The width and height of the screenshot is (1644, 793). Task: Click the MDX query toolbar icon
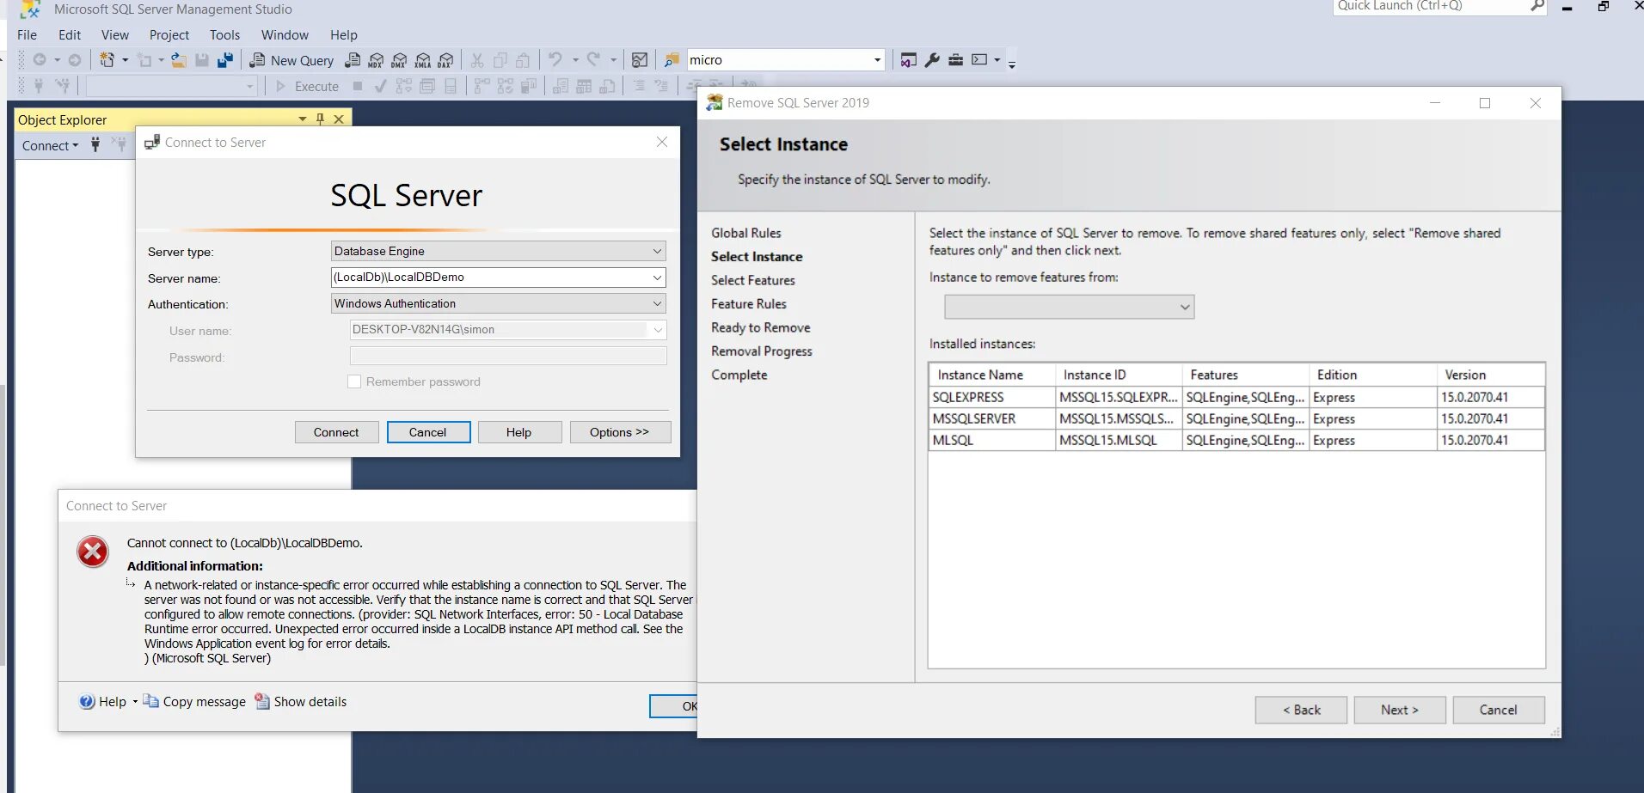point(376,60)
